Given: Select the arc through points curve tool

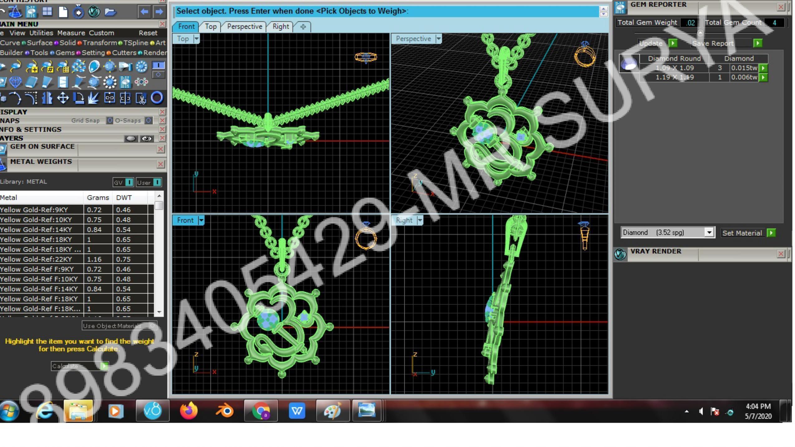Looking at the screenshot, I should (16, 98).
